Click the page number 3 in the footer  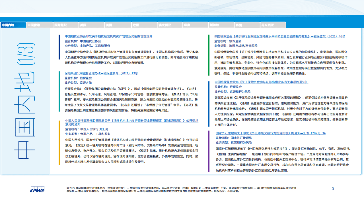tap(333, 189)
